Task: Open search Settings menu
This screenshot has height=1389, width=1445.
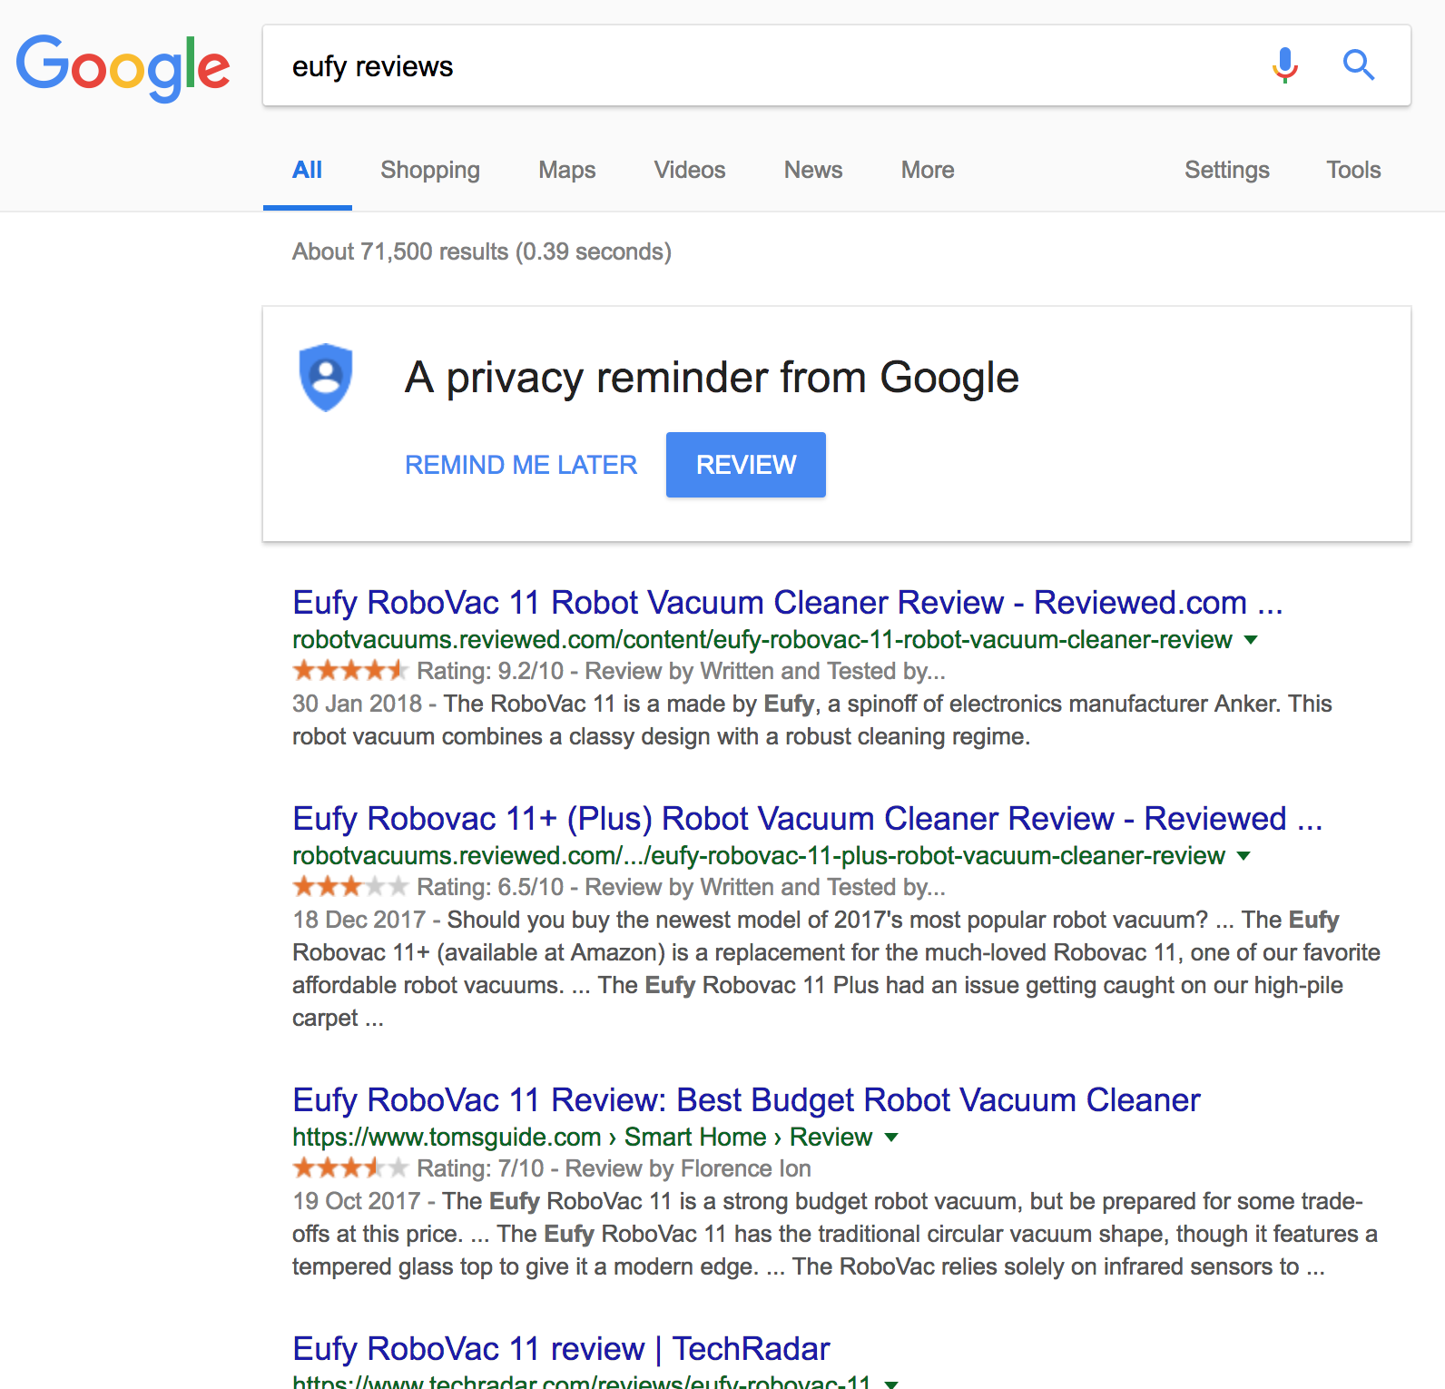Action: (1227, 170)
